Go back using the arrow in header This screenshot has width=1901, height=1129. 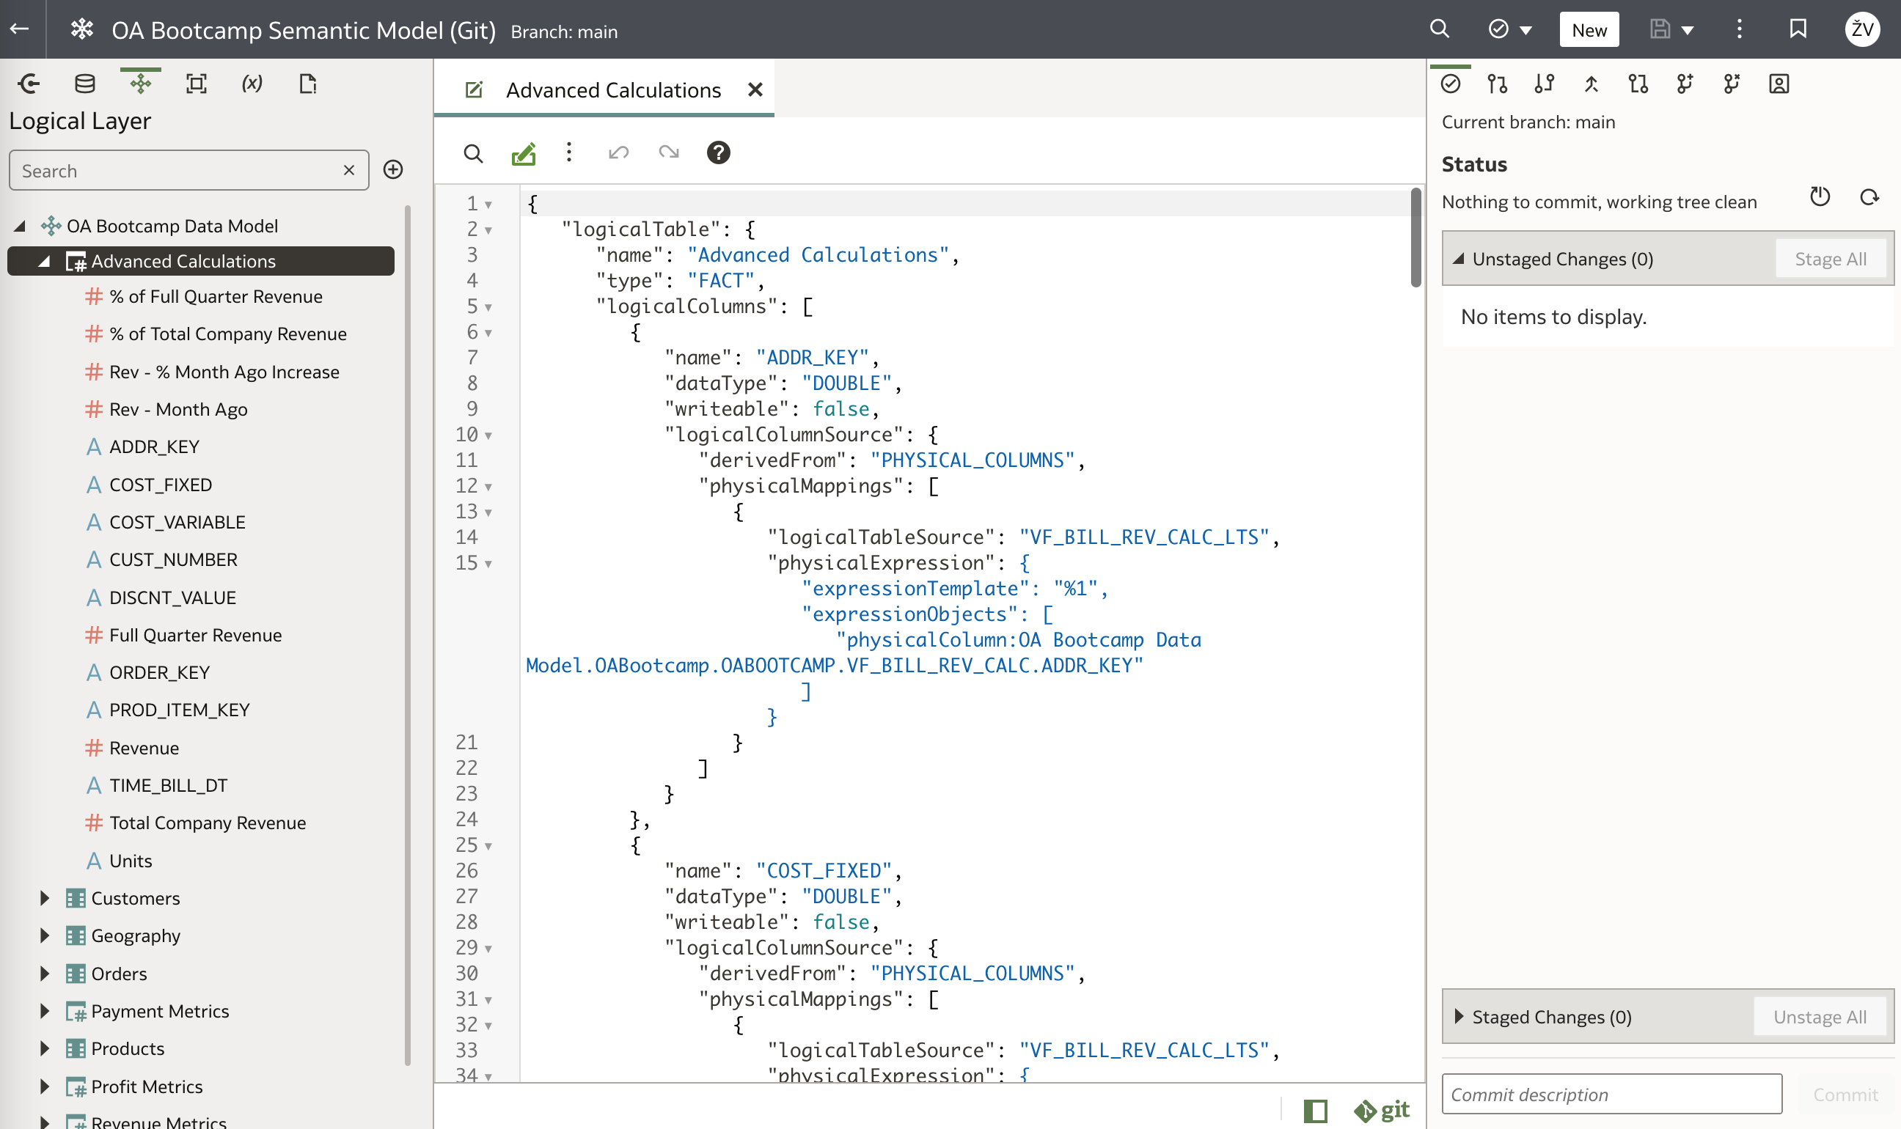(x=20, y=29)
